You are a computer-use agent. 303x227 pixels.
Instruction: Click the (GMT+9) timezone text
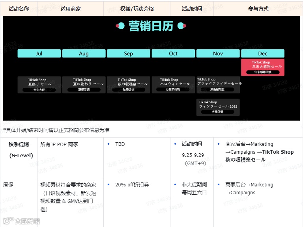195,163
